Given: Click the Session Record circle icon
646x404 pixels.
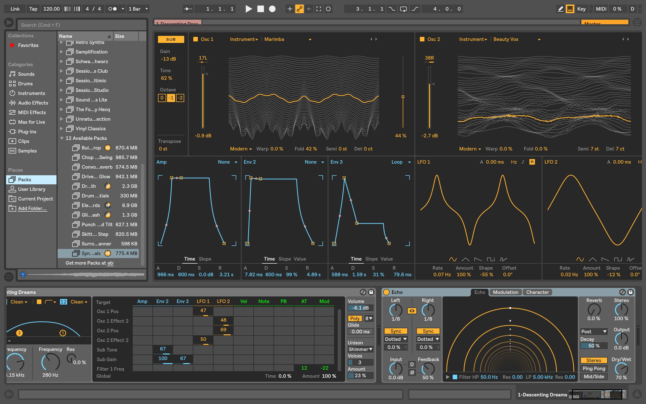Looking at the screenshot, I should [328, 9].
